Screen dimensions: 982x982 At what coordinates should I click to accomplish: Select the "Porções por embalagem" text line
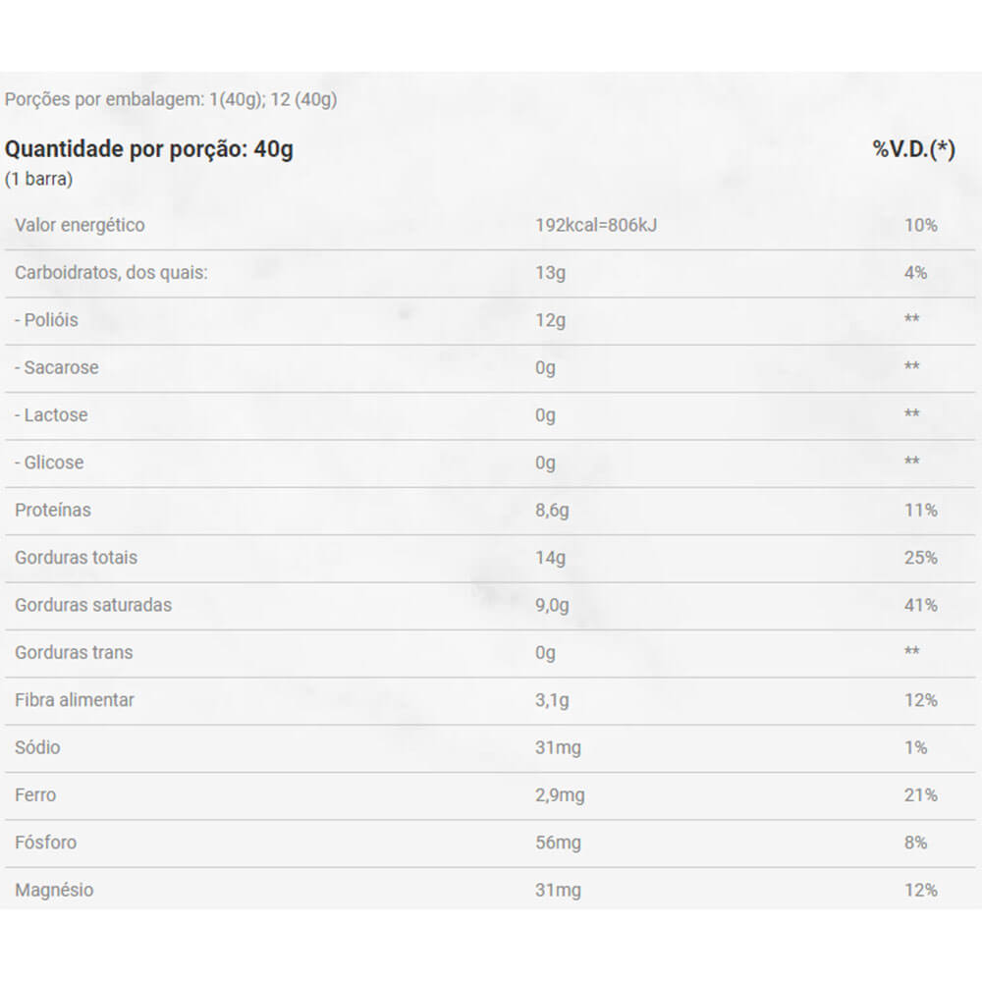[x=171, y=100]
